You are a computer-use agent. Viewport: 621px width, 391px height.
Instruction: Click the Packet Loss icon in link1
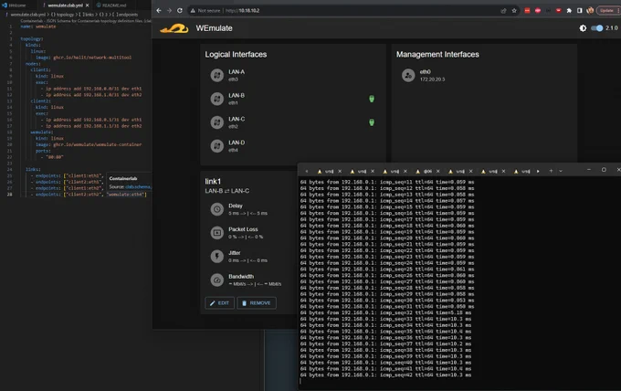216,233
